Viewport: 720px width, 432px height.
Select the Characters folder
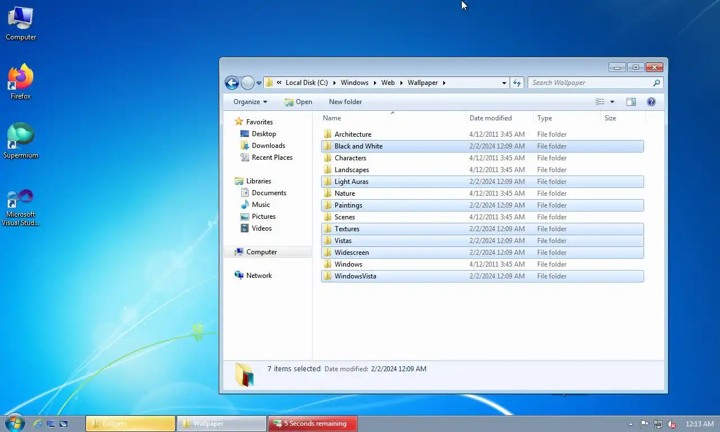pyautogui.click(x=483, y=158)
